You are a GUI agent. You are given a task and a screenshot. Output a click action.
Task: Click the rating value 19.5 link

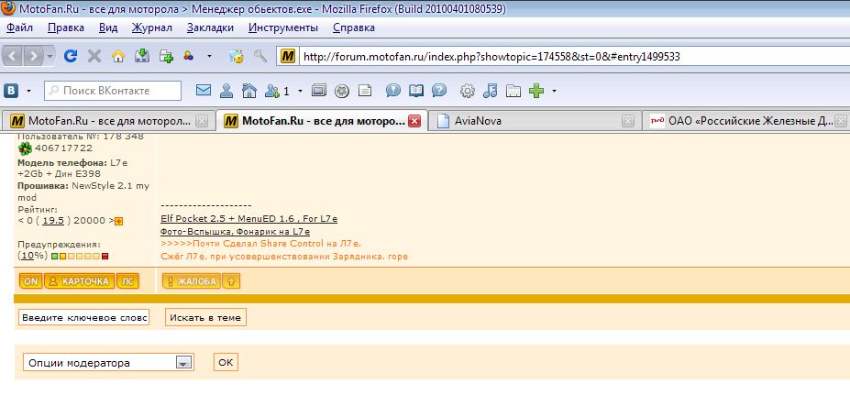(x=53, y=221)
